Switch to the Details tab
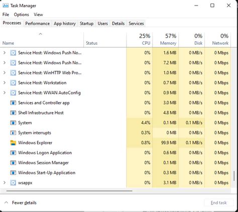 coord(118,24)
